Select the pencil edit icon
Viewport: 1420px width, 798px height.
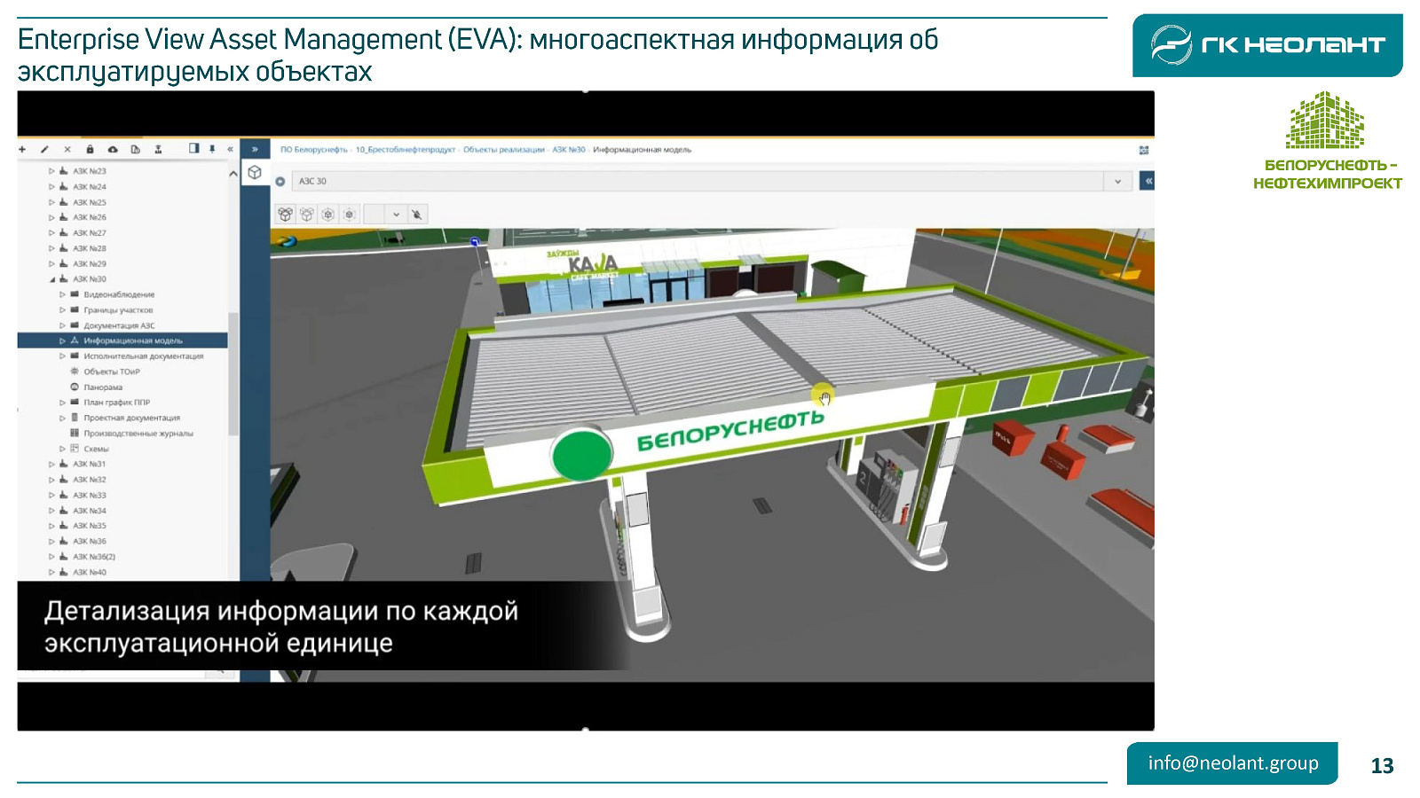[44, 150]
